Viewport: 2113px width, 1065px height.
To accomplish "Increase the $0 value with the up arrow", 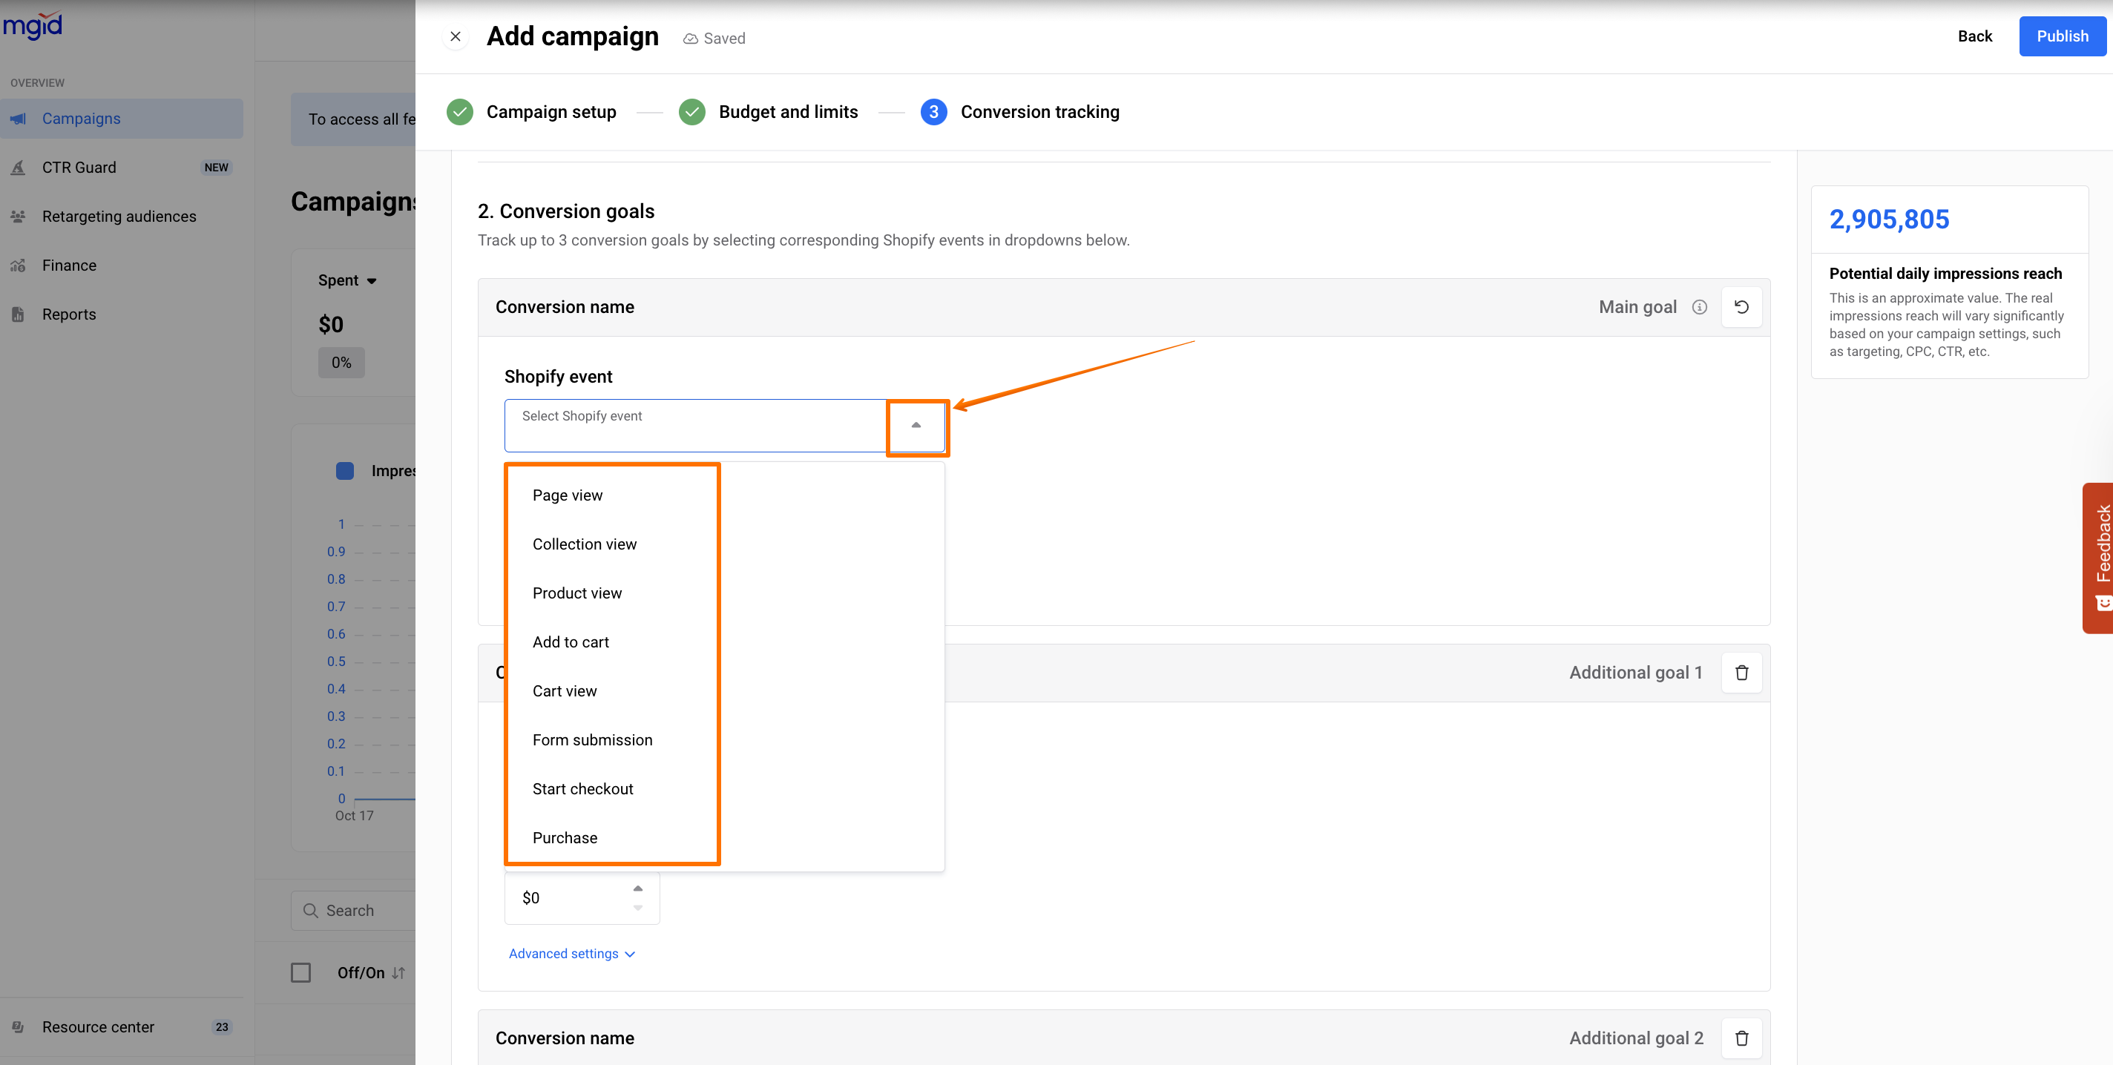I will (x=637, y=888).
